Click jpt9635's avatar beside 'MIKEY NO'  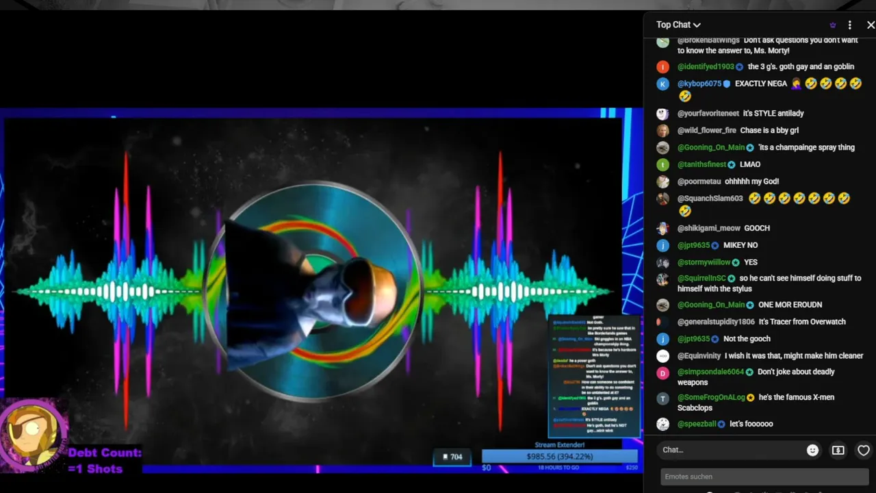[662, 246]
